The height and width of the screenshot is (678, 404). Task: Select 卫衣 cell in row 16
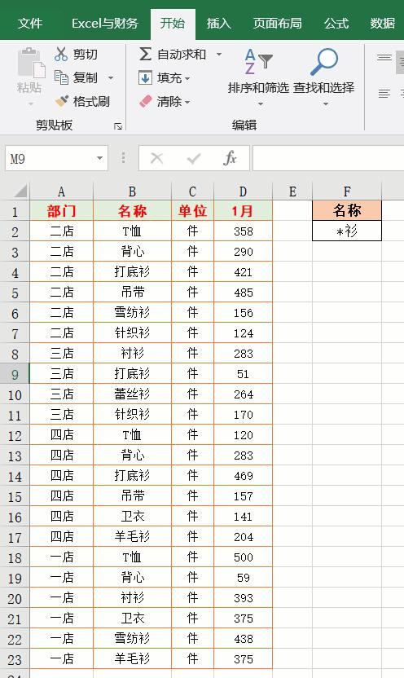click(132, 517)
